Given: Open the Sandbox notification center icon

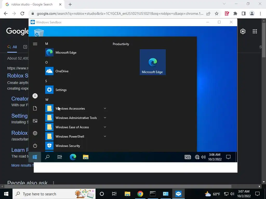Looking at the screenshot, I should (x=228, y=157).
